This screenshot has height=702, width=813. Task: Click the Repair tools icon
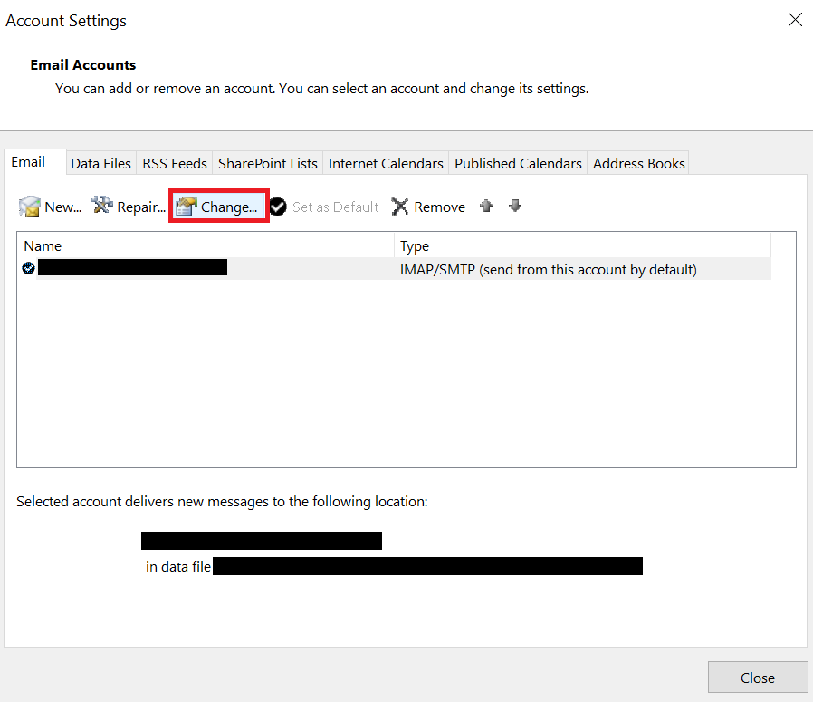[102, 207]
